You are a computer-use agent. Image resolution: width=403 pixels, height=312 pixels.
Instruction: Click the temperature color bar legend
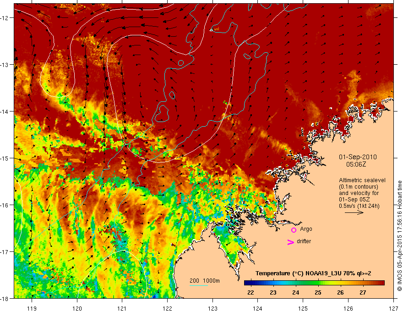point(314,283)
